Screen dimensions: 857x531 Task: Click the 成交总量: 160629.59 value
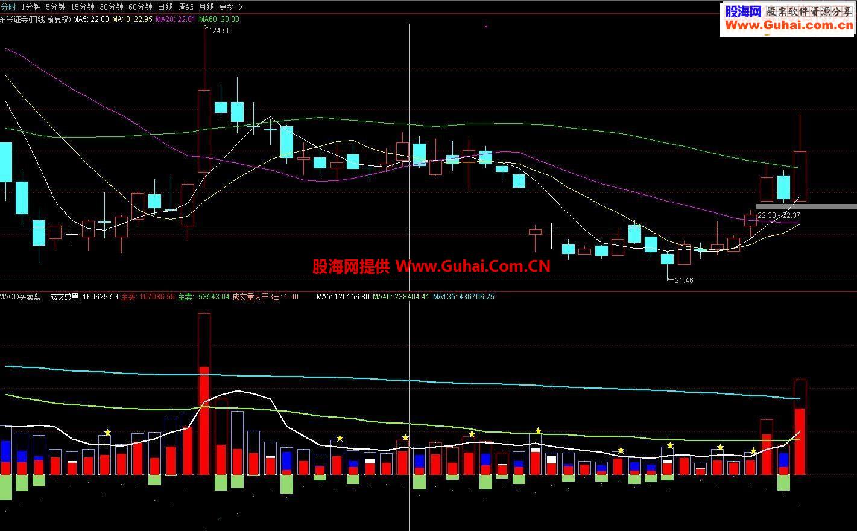84,297
